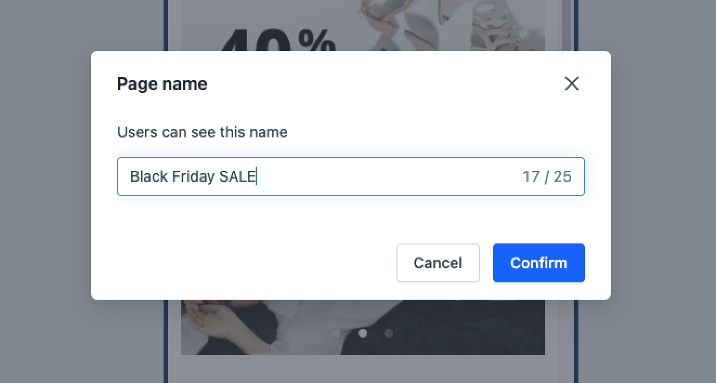
Task: Click the word "Friday" in the field
Action: click(x=193, y=177)
